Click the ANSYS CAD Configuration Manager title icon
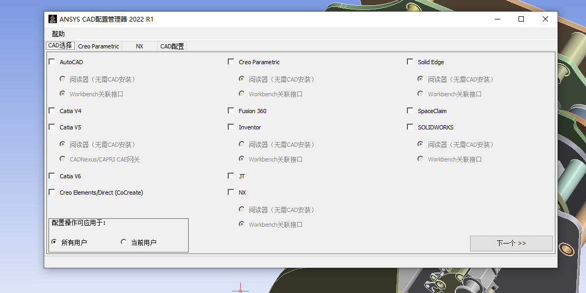Image resolution: width=586 pixels, height=293 pixels. [53, 19]
